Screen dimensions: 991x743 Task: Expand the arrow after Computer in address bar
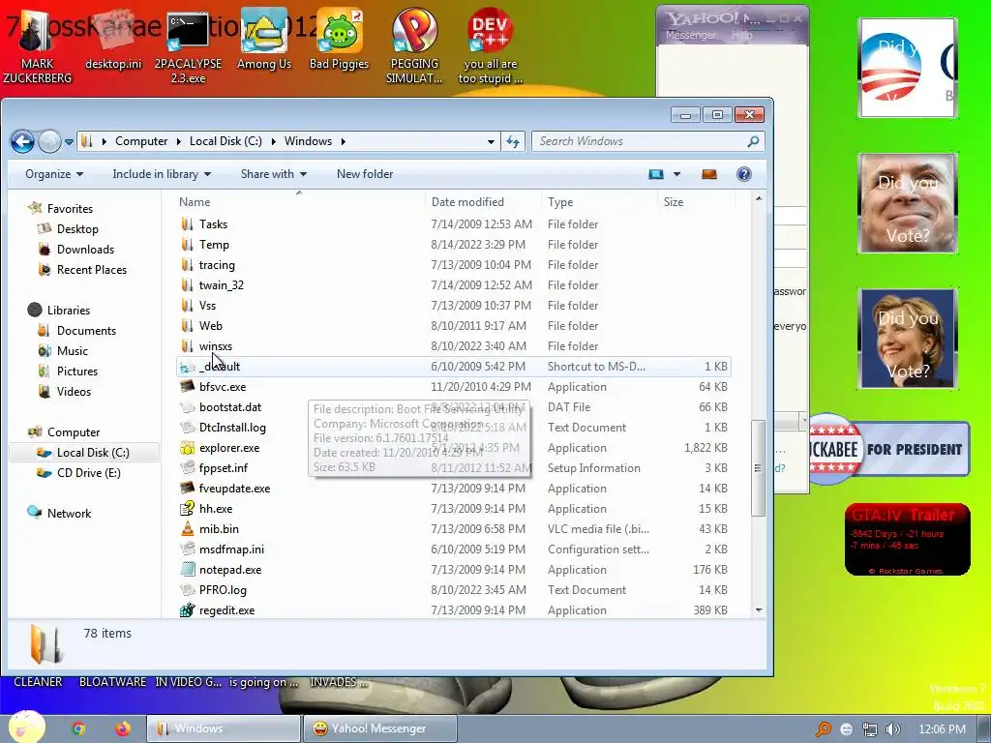click(x=179, y=141)
